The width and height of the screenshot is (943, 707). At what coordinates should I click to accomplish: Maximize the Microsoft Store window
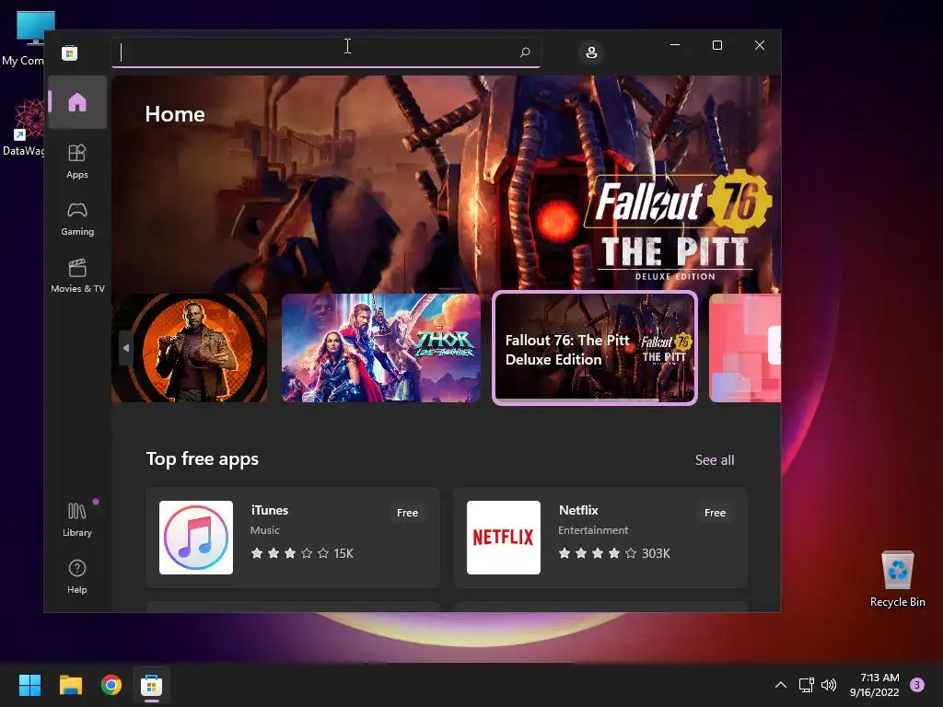coord(716,45)
